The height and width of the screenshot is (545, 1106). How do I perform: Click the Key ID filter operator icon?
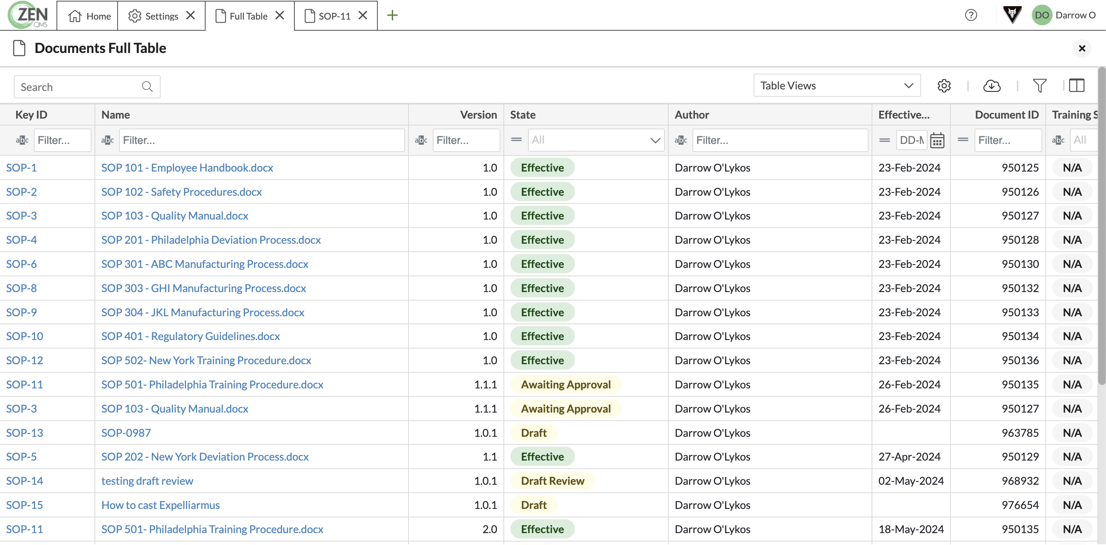tap(22, 140)
